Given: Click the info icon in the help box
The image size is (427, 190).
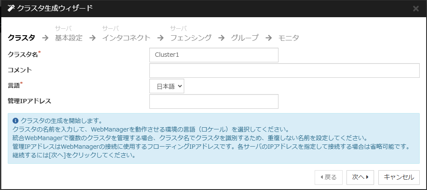Looking at the screenshot, I should 15,121.
